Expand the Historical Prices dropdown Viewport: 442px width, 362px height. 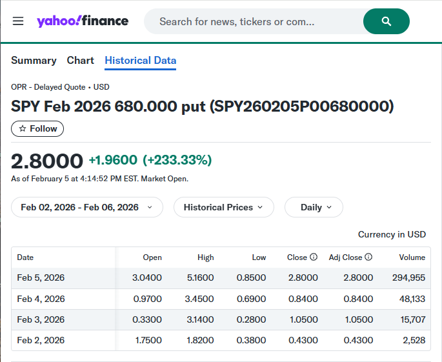223,207
